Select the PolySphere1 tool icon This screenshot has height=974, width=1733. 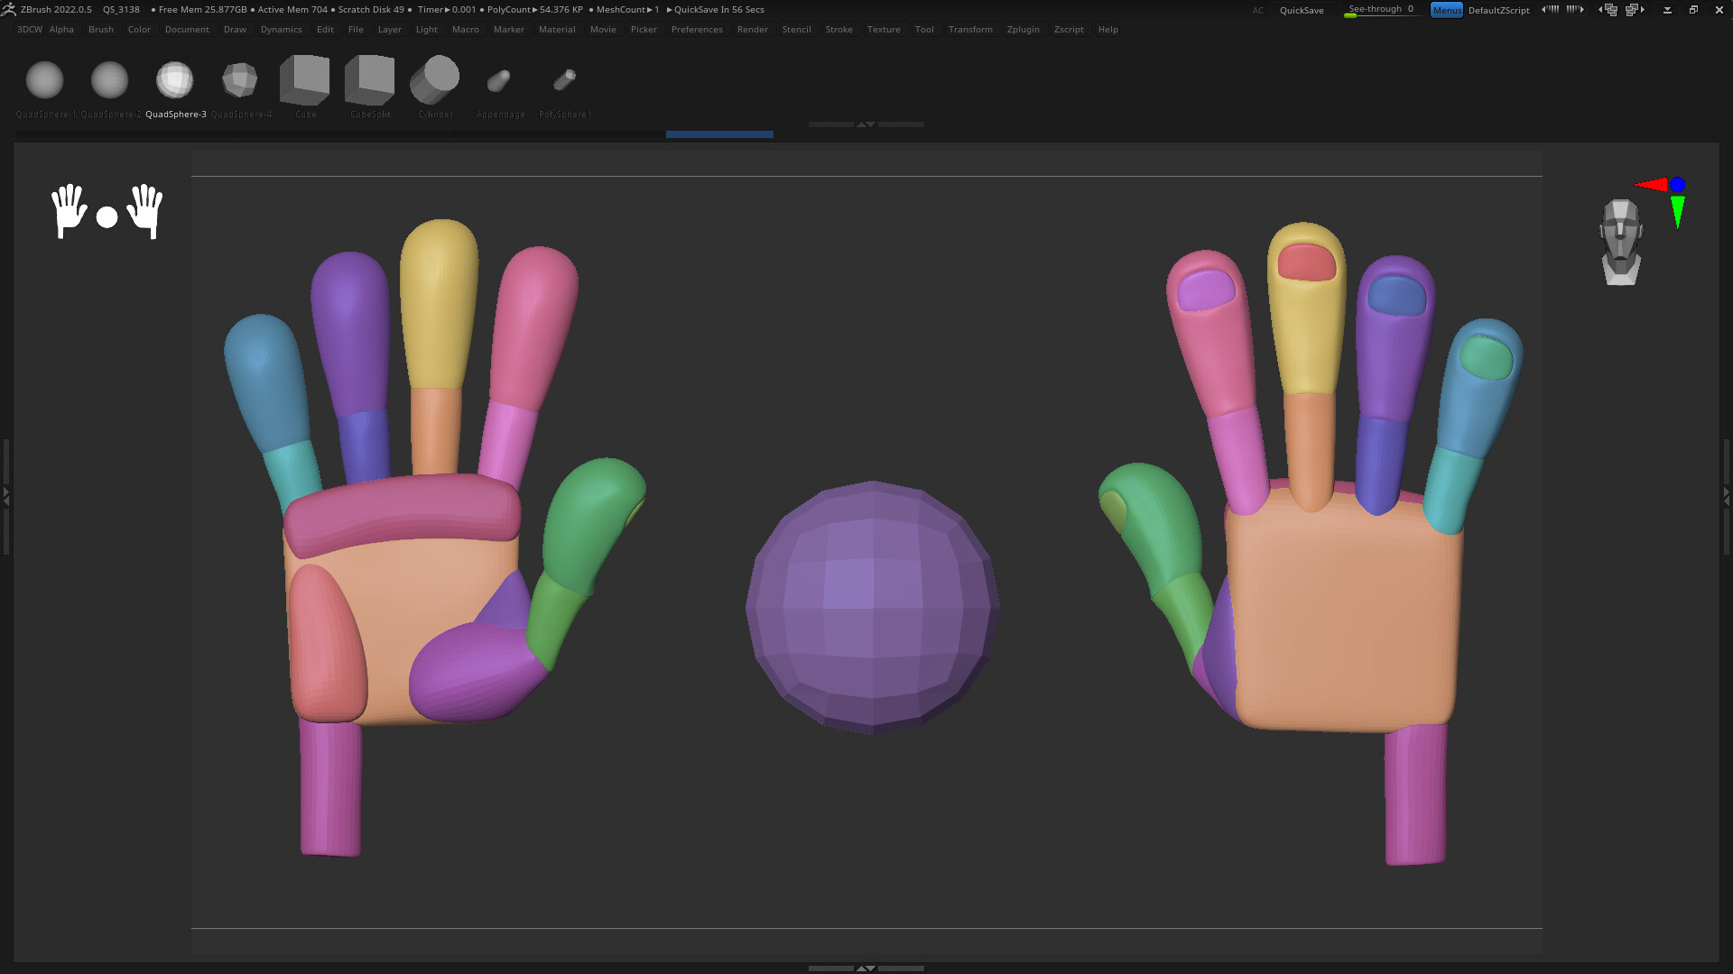[564, 80]
